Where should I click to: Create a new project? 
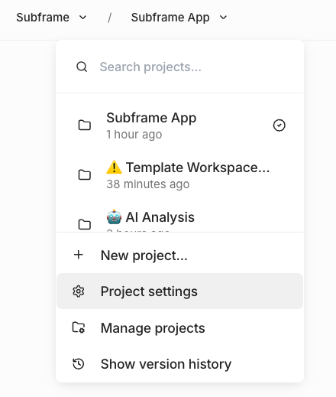click(x=179, y=255)
